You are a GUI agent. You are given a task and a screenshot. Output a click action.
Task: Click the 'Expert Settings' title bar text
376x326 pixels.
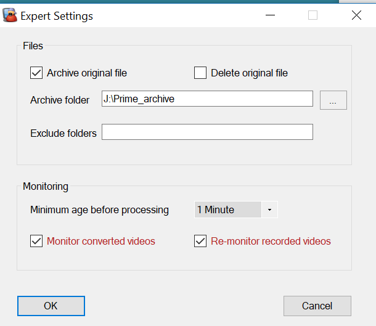point(57,16)
